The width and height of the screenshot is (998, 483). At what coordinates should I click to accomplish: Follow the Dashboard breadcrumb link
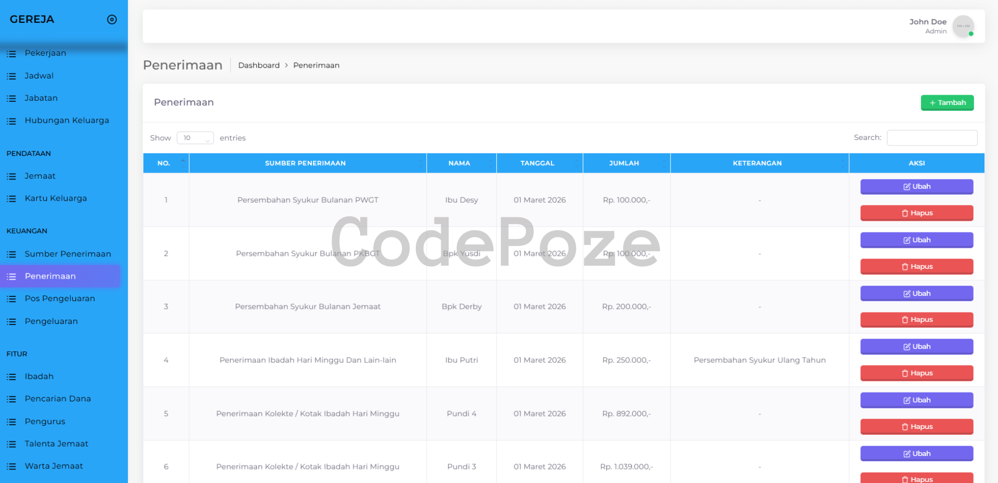click(259, 66)
